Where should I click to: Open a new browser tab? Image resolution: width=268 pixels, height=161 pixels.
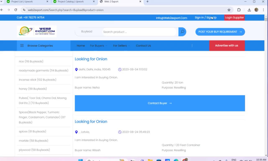[147, 2]
